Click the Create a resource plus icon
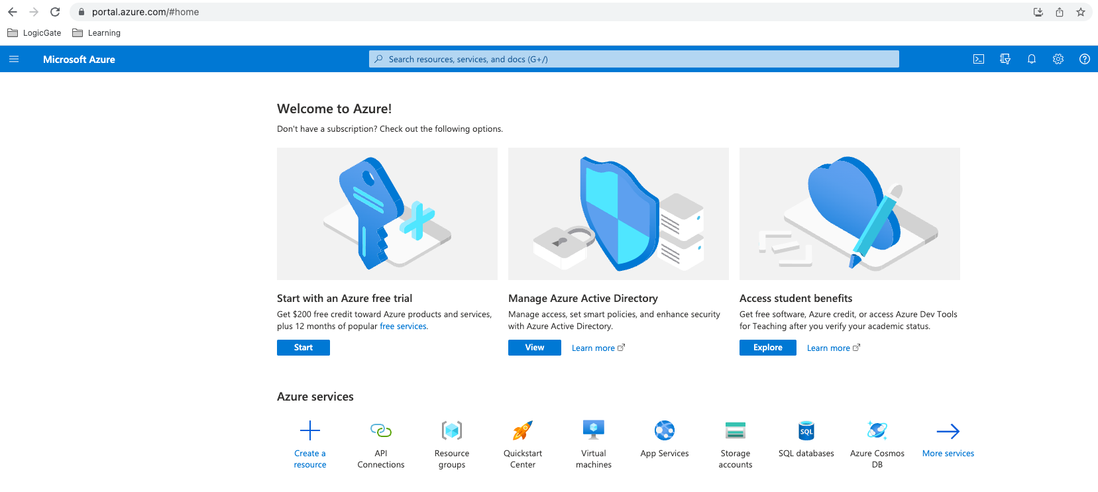1098x492 pixels. 310,430
